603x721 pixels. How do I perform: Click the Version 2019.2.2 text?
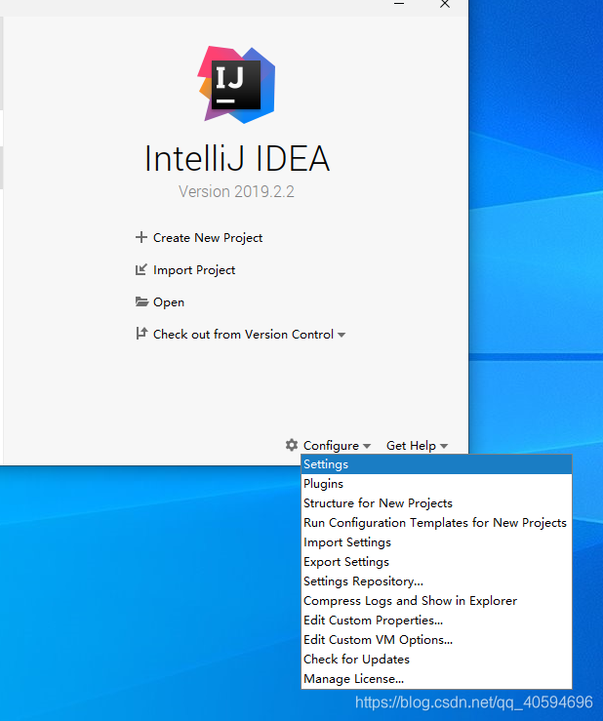pyautogui.click(x=236, y=191)
